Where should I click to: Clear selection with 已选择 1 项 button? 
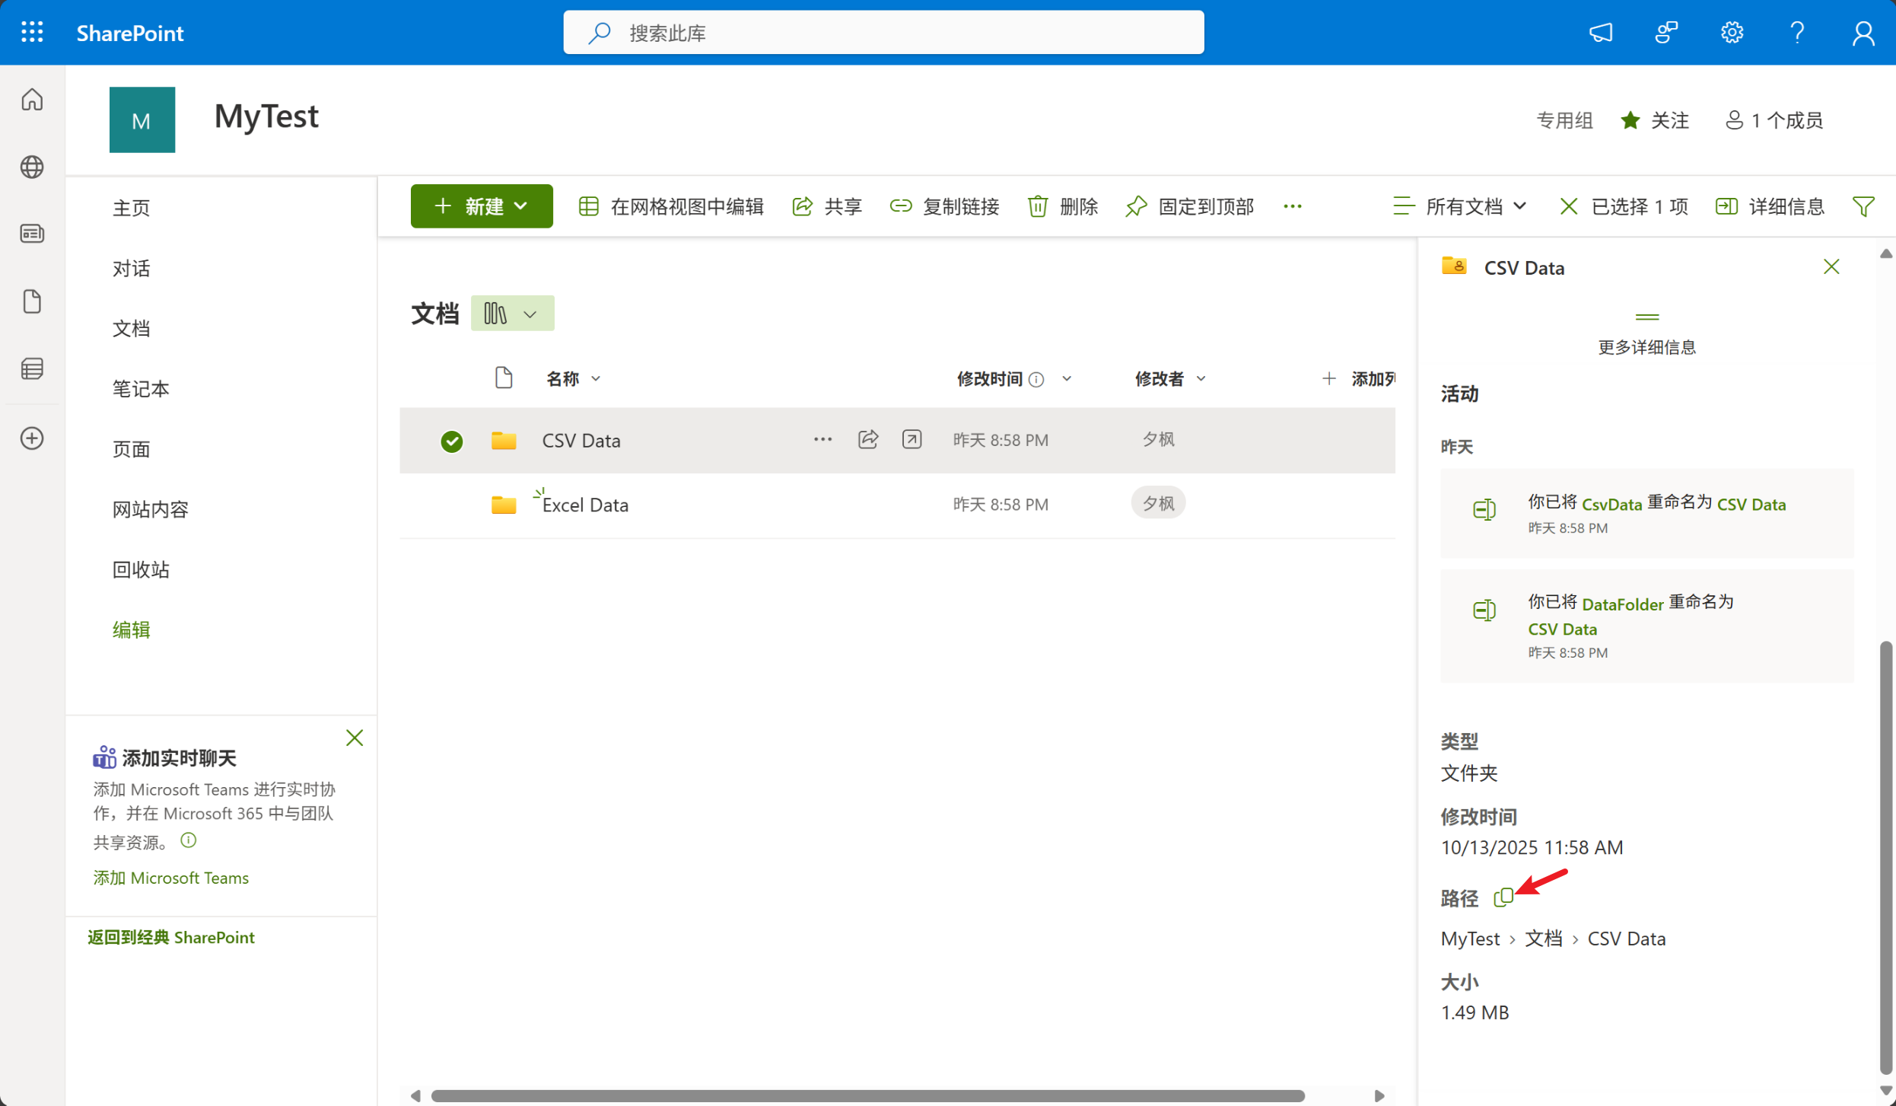pos(1624,206)
